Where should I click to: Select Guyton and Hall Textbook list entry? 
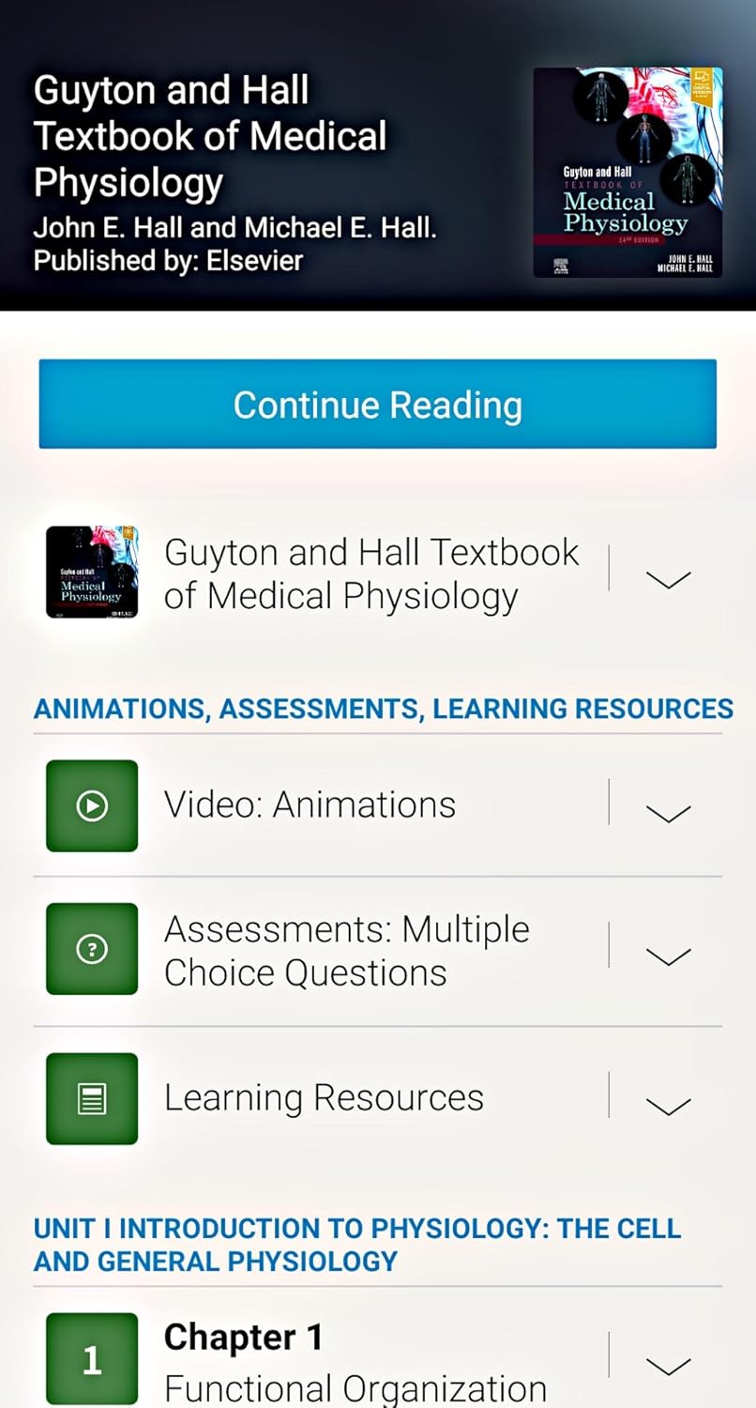click(x=370, y=574)
